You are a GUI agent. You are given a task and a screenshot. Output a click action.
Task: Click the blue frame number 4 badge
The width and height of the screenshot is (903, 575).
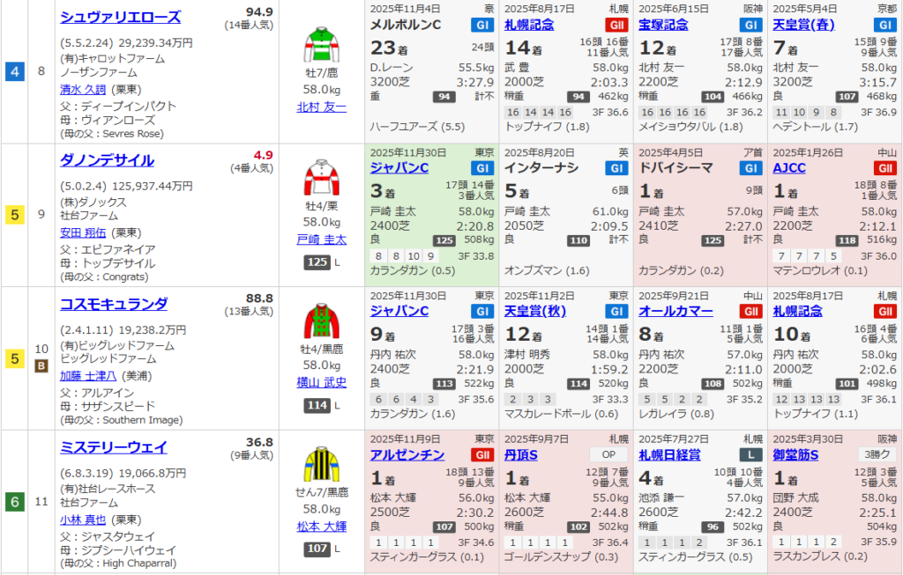pos(15,71)
